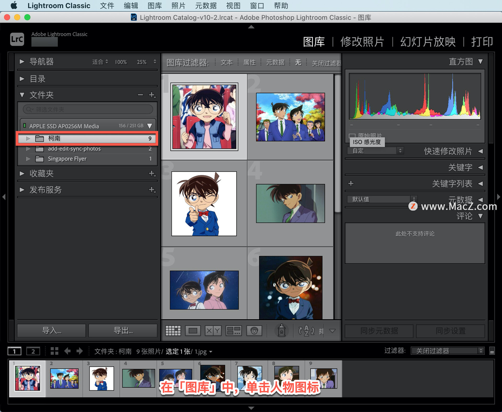Click the plus icon on 文件夹 panel

click(152, 95)
